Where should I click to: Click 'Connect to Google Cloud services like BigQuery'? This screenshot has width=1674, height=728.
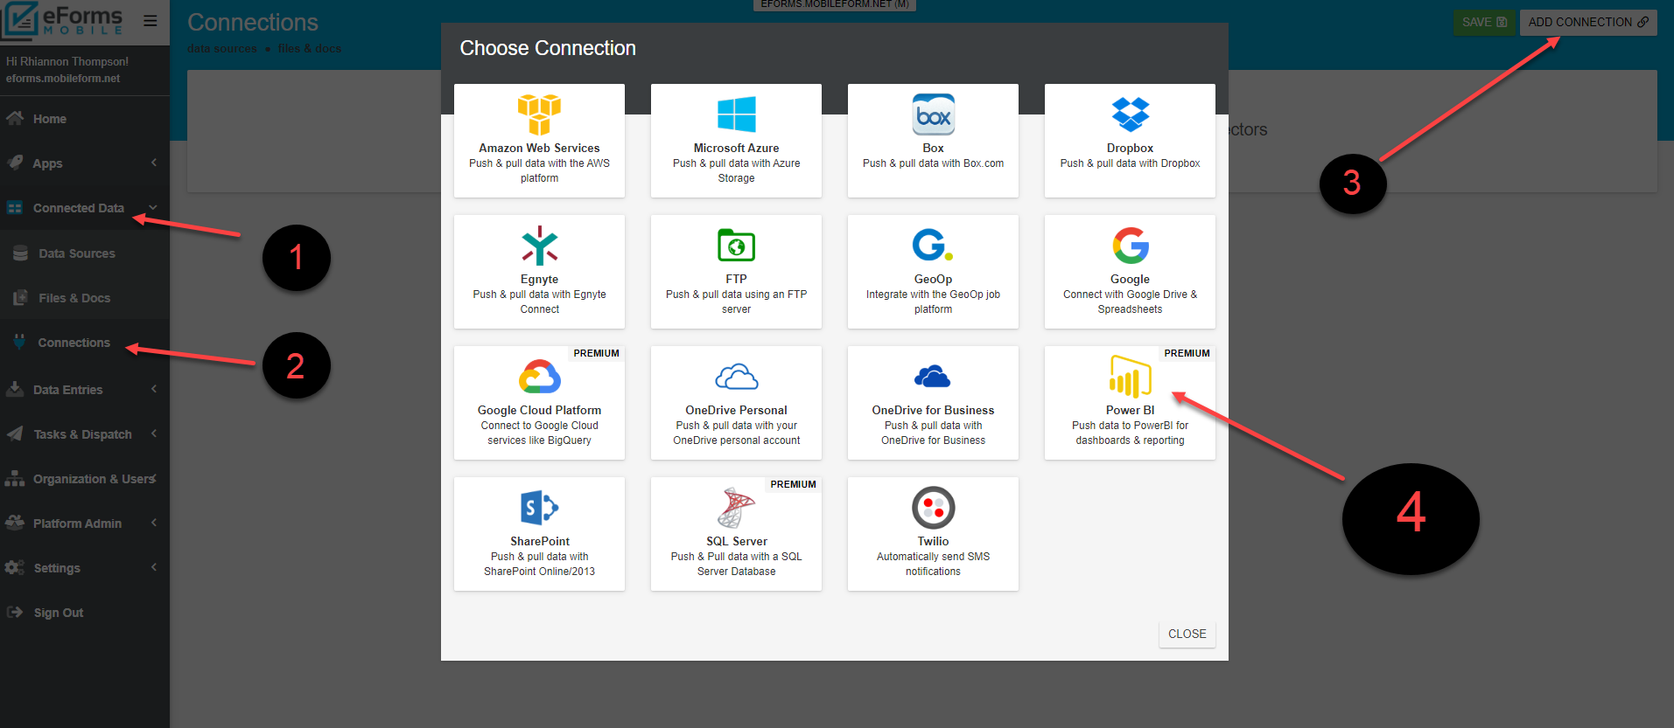(539, 433)
